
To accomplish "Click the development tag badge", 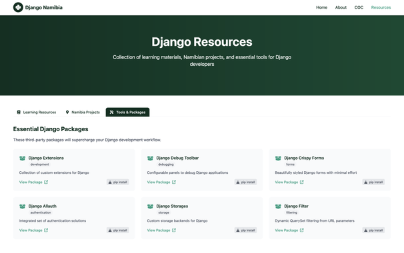I will point(39,164).
